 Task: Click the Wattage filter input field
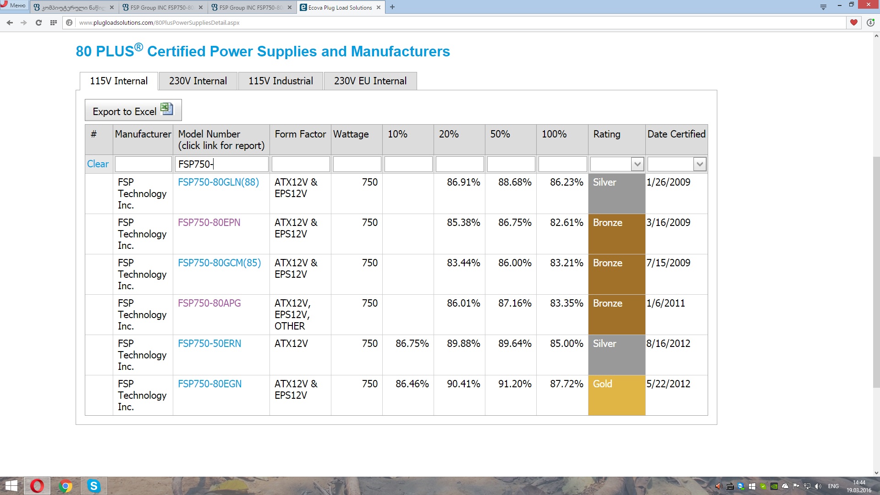[x=357, y=164]
